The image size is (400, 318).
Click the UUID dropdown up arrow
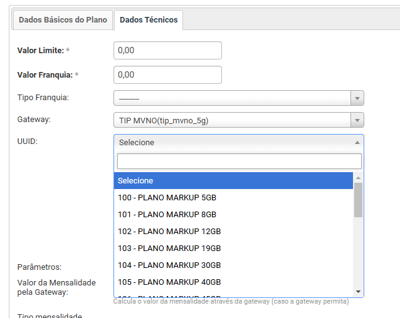[x=357, y=142]
